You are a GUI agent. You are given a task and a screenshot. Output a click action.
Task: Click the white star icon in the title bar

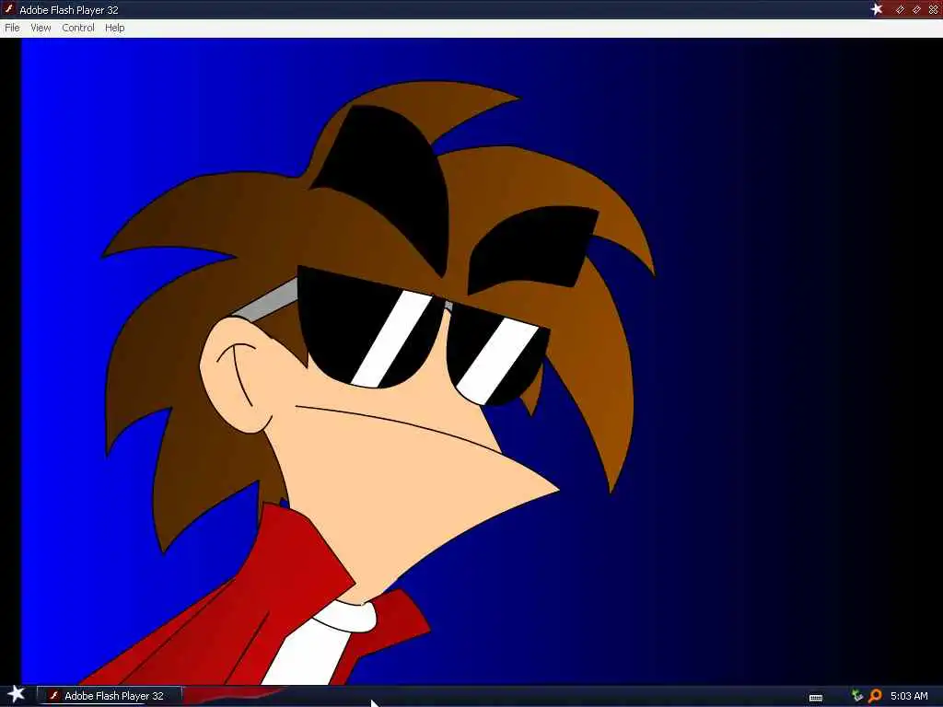click(877, 9)
